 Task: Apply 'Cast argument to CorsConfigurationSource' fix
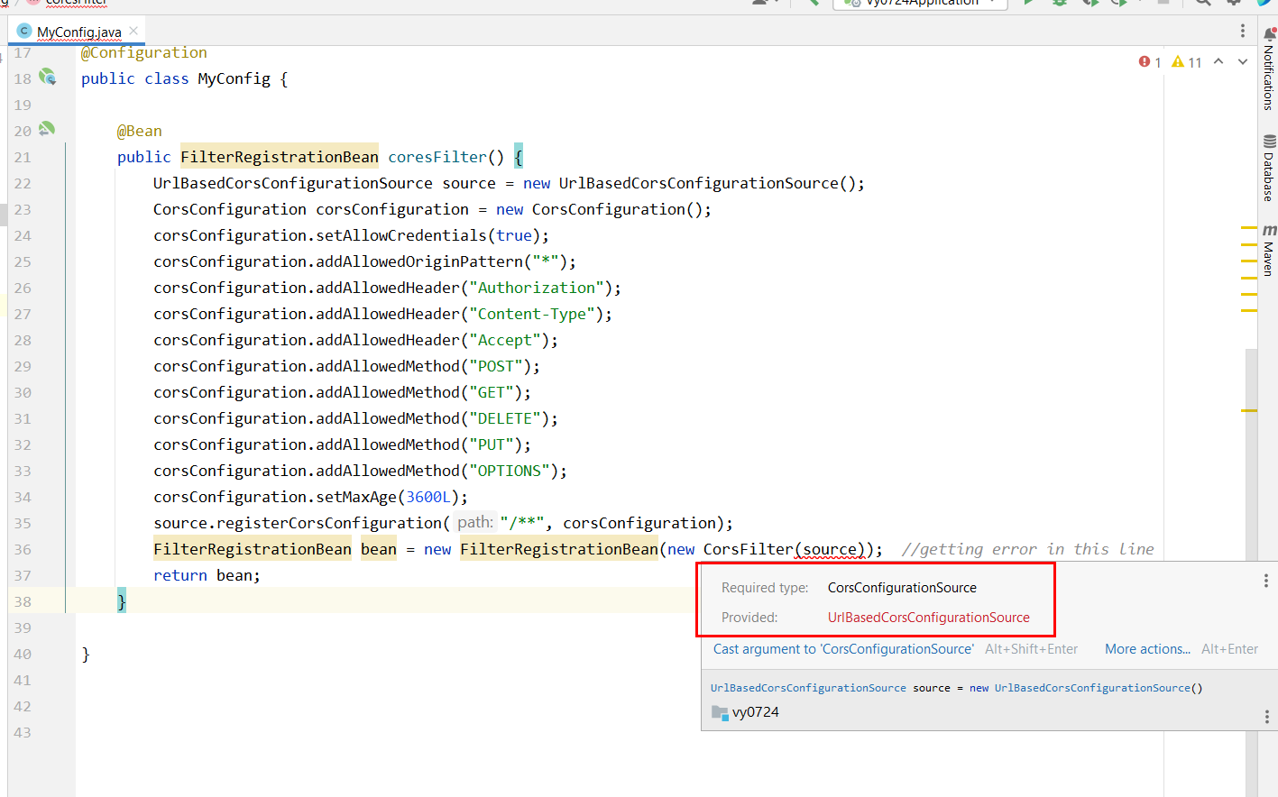(843, 649)
